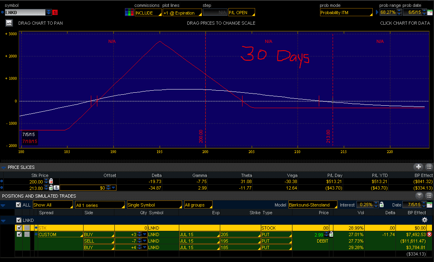This screenshot has height=262, width=434.
Task: Click blue dot left of symbol field
Action: (2, 12)
